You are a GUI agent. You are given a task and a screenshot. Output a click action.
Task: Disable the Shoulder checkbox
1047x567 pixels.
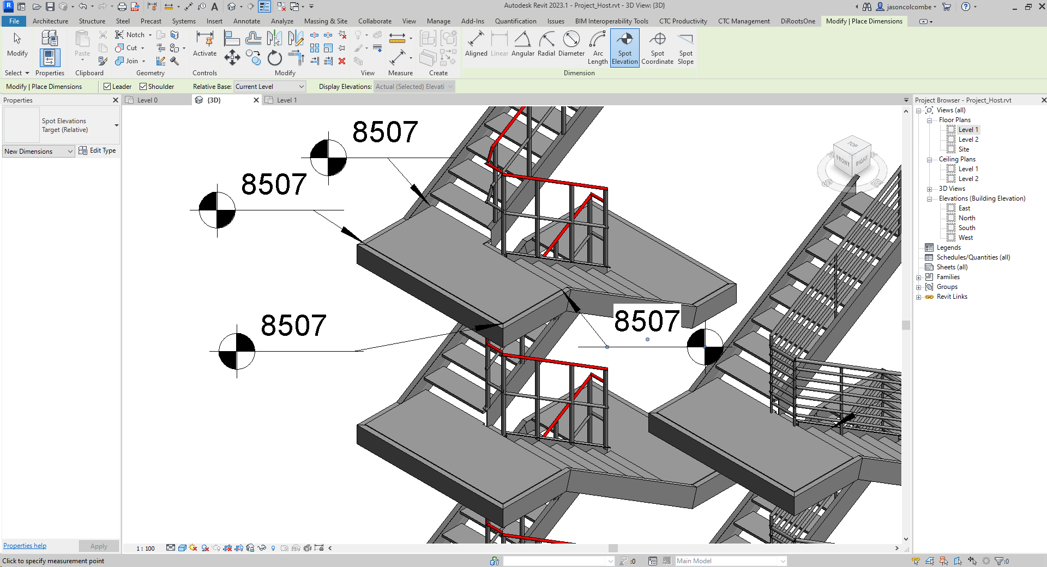(143, 86)
